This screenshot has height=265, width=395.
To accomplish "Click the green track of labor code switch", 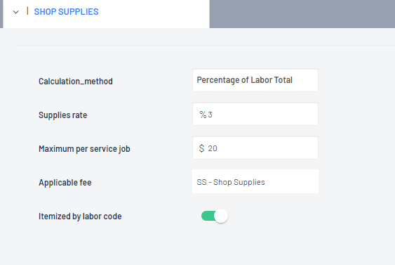I will pyautogui.click(x=208, y=216).
